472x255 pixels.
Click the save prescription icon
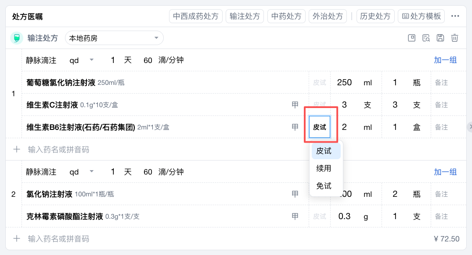(440, 38)
